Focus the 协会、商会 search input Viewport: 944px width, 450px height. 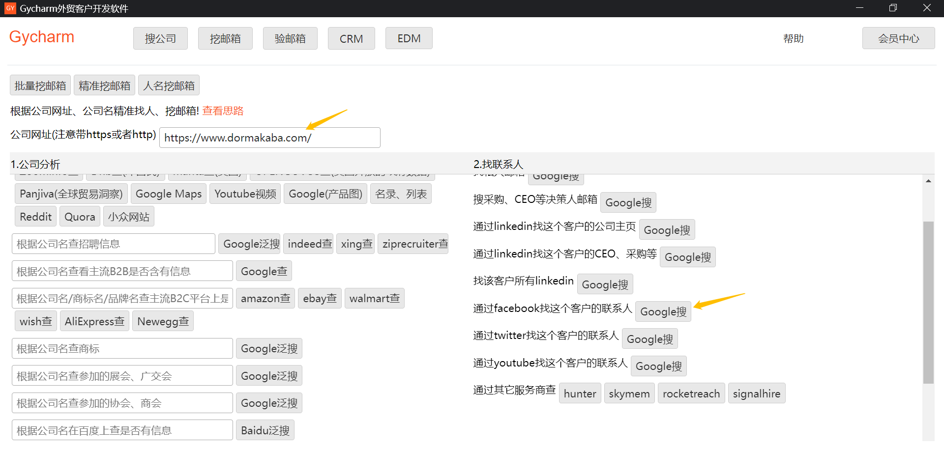pyautogui.click(x=122, y=403)
